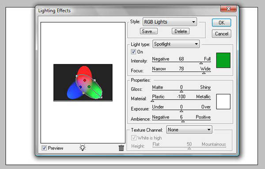
Task: Click the White is high checkbox
Action: pos(134,138)
